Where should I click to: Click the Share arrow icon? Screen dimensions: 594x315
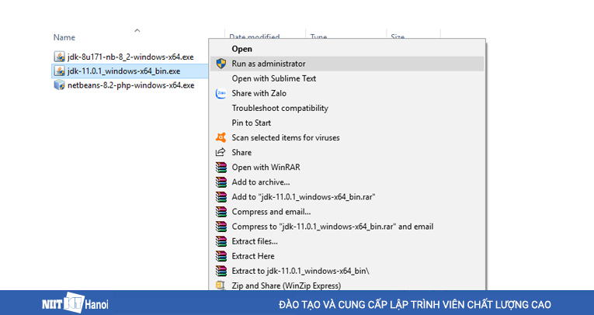(x=221, y=153)
